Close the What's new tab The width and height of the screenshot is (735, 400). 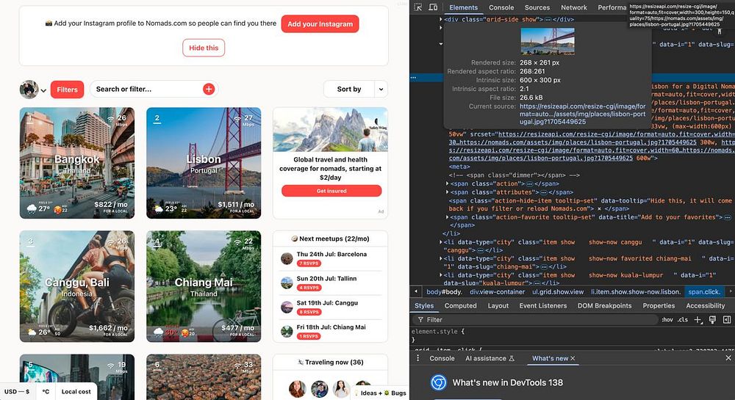click(573, 358)
